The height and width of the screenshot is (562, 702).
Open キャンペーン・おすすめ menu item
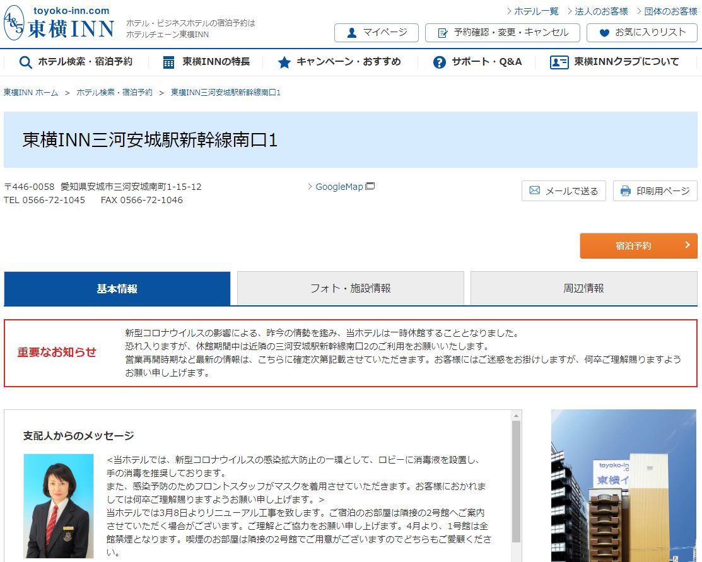coord(339,62)
